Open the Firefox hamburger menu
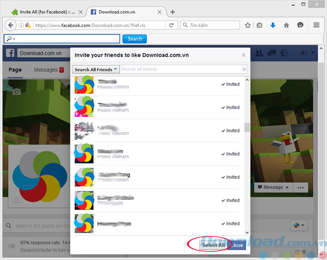This screenshot has height=260, width=327. coord(316,25)
